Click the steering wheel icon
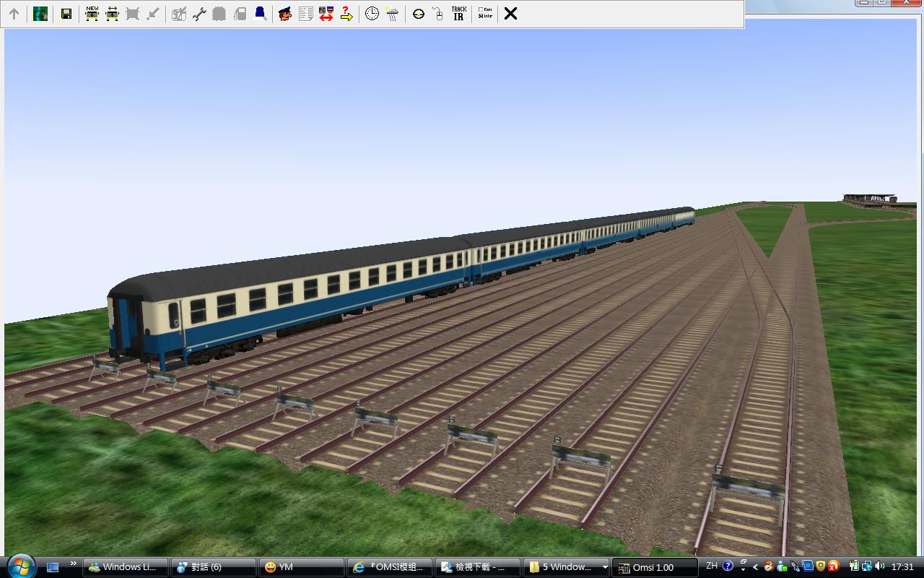This screenshot has width=924, height=578. tap(418, 14)
